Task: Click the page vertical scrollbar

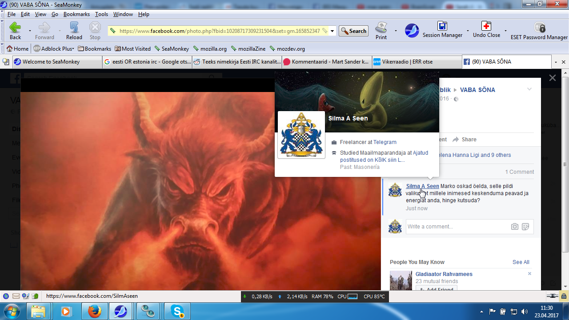Action: pos(565,180)
